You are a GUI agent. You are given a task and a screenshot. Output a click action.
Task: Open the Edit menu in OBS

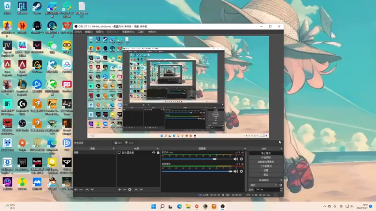pos(89,32)
